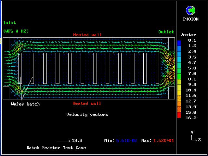Screen dimensions: 208x156
Task: Pick the yellow 10.4 legend color
Action: click(179, 90)
